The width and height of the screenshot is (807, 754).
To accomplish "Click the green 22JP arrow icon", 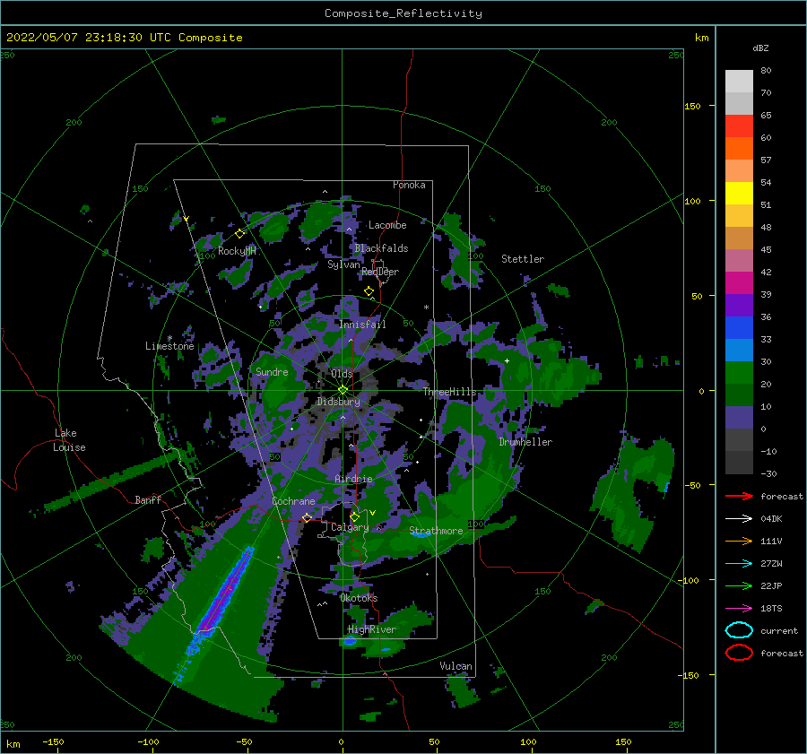I will coord(739,585).
